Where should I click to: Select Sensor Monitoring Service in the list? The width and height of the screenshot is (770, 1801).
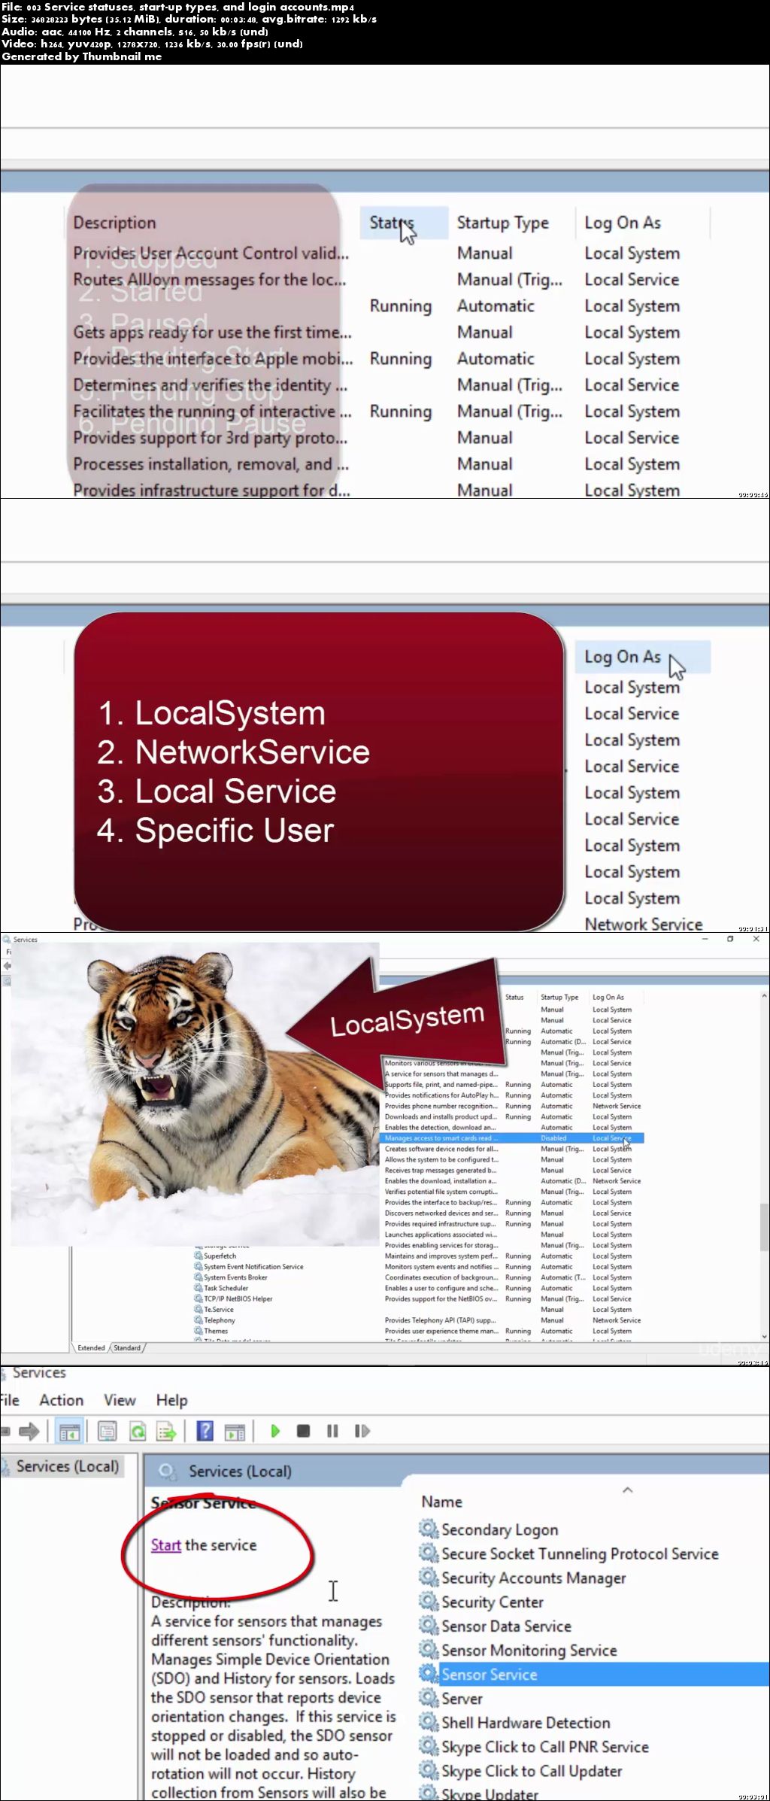[529, 1650]
